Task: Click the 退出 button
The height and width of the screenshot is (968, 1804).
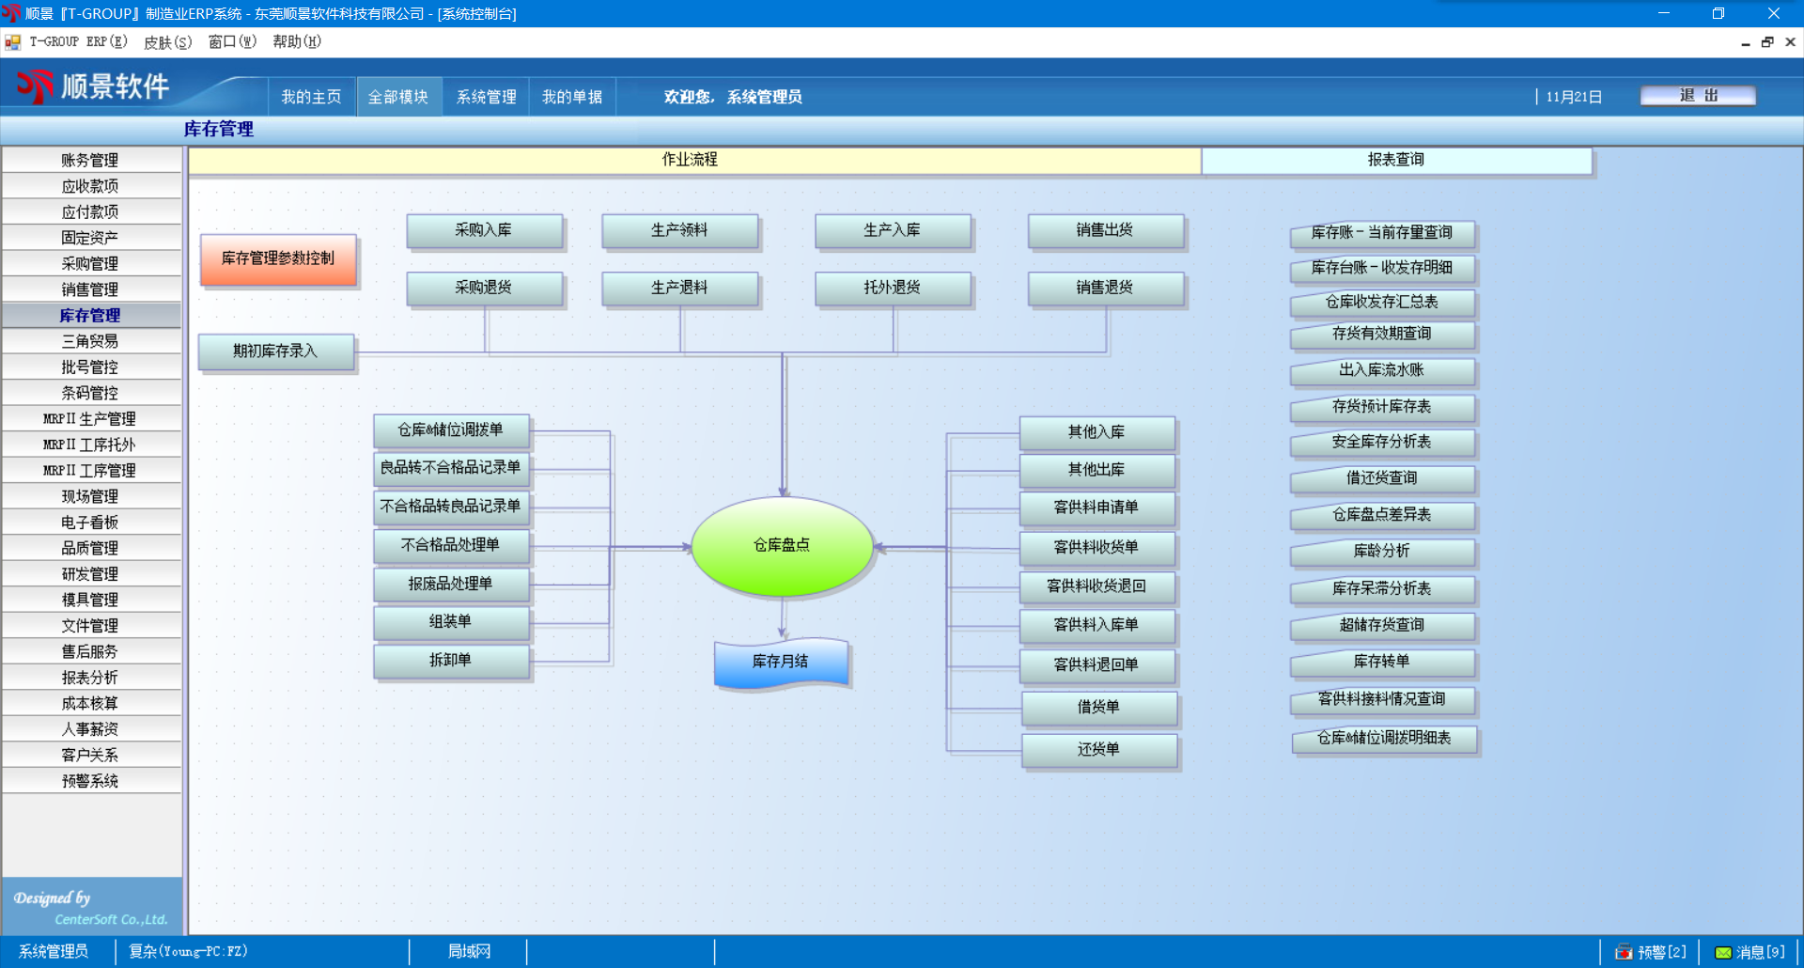Action: [x=1698, y=96]
